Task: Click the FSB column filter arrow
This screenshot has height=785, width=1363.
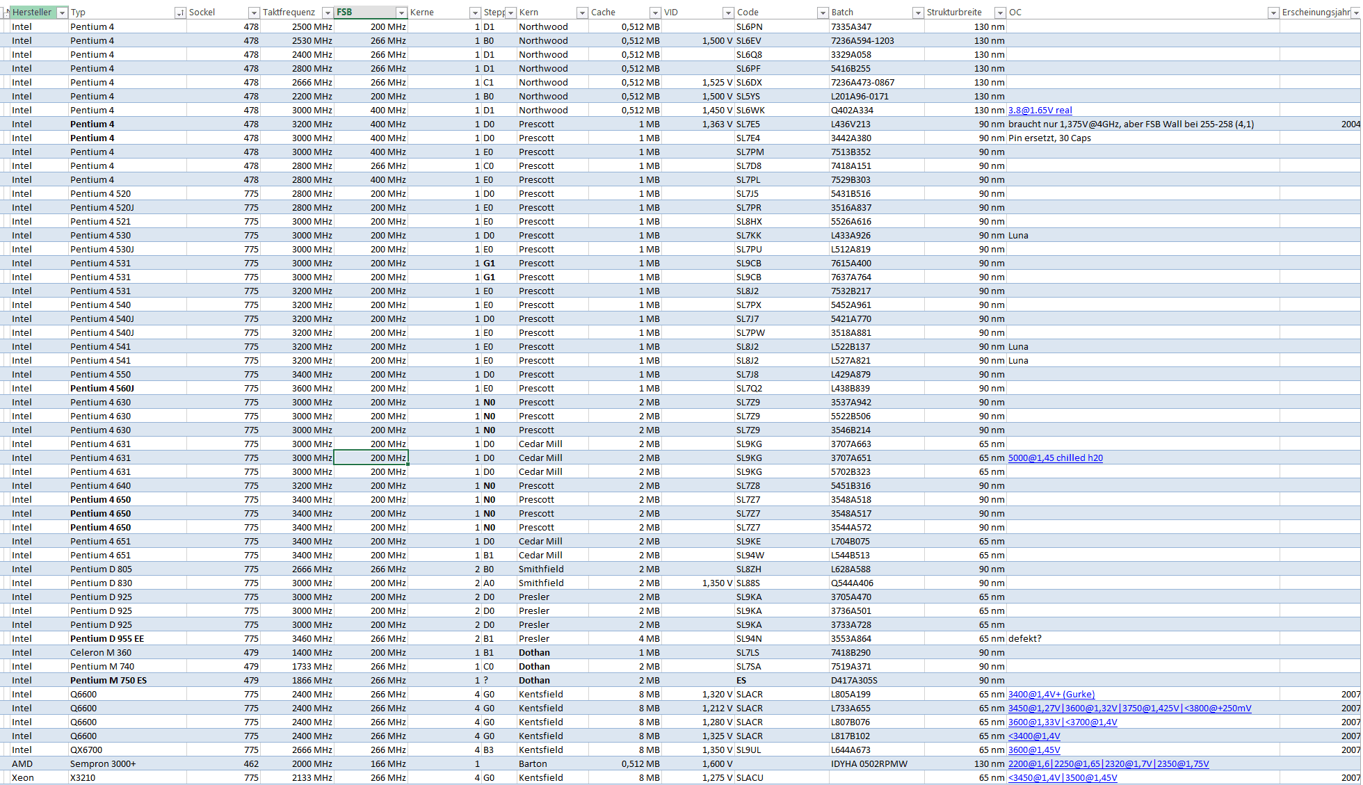Action: click(x=401, y=13)
